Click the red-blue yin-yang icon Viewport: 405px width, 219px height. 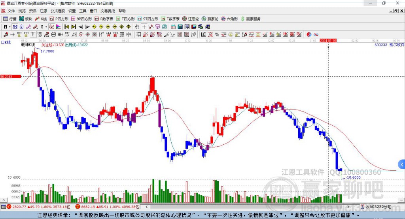click(309, 34)
